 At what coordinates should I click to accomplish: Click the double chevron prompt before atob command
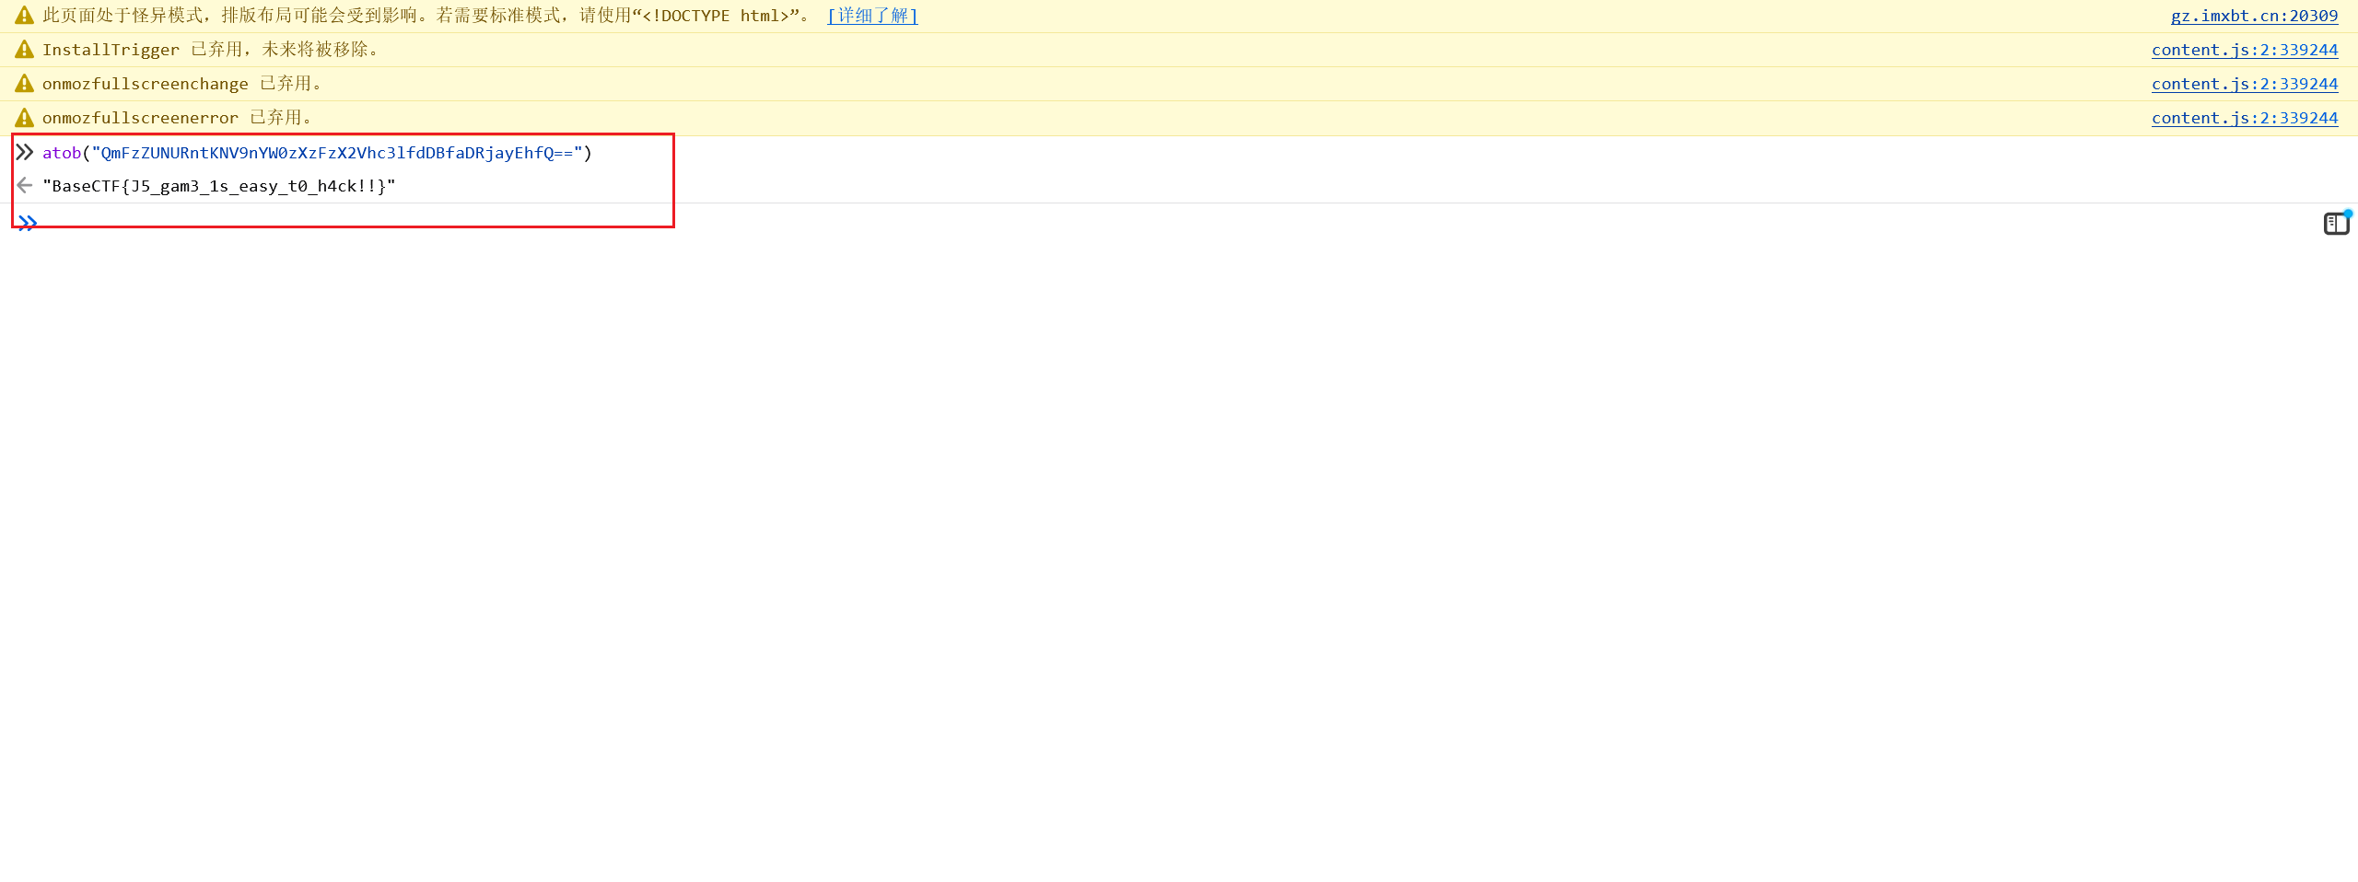pos(24,152)
